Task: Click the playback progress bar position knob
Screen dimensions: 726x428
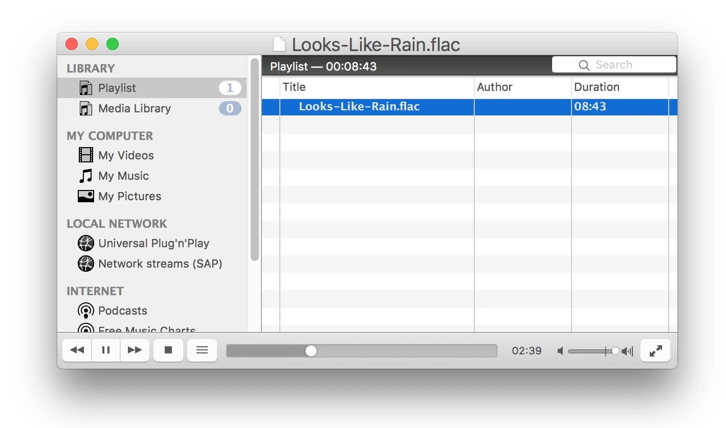Action: (311, 351)
